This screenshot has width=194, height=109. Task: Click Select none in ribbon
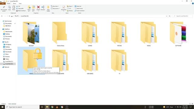[79, 8]
